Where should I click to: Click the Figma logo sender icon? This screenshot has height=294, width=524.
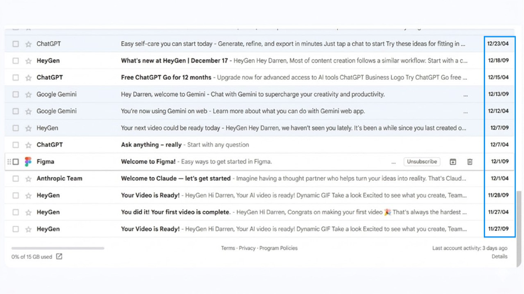coord(28,162)
